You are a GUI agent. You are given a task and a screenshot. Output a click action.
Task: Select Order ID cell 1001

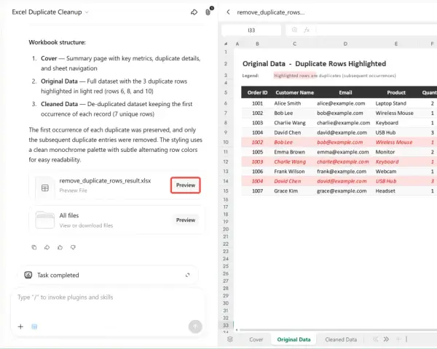pos(257,103)
